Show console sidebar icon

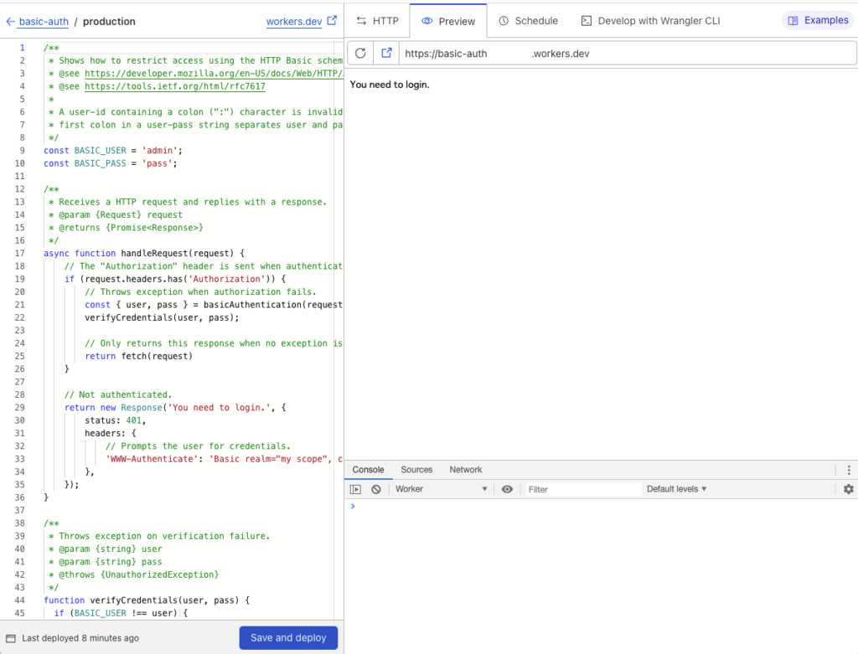coord(355,489)
